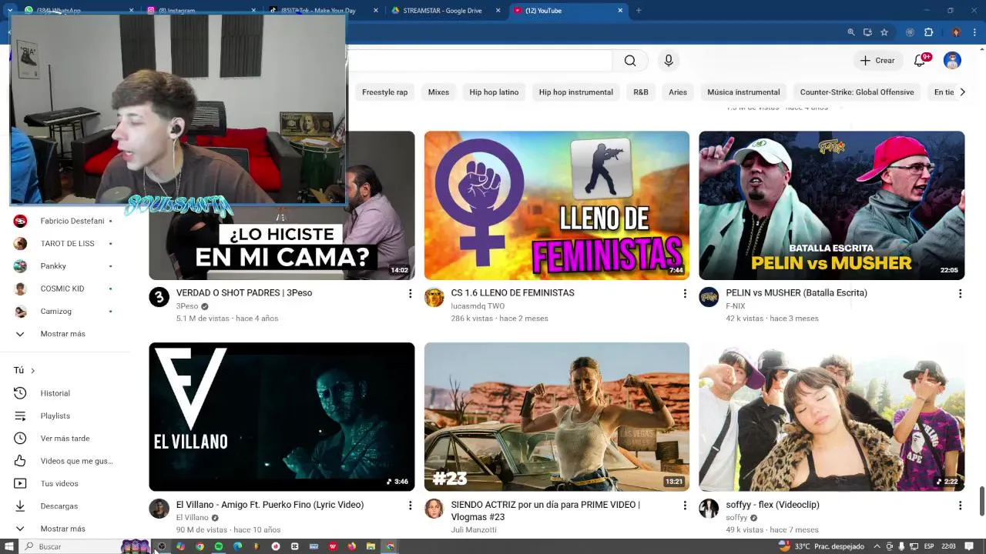
Task: Select the (12) YouTube tab
Action: tap(568, 11)
